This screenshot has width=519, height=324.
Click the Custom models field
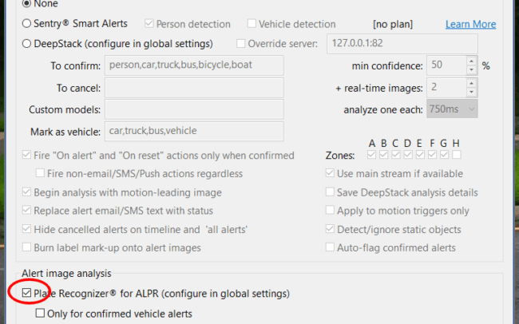coord(194,109)
